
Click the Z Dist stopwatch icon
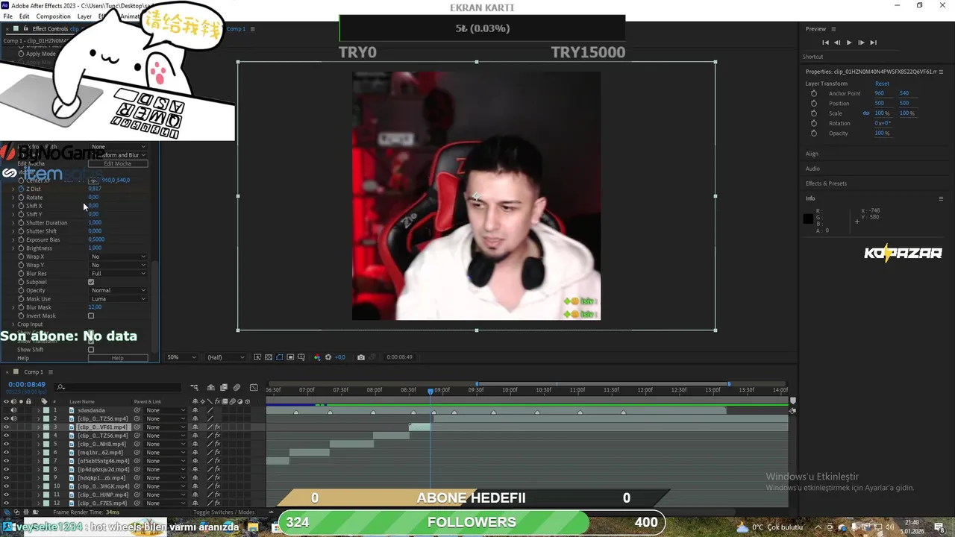click(x=21, y=189)
